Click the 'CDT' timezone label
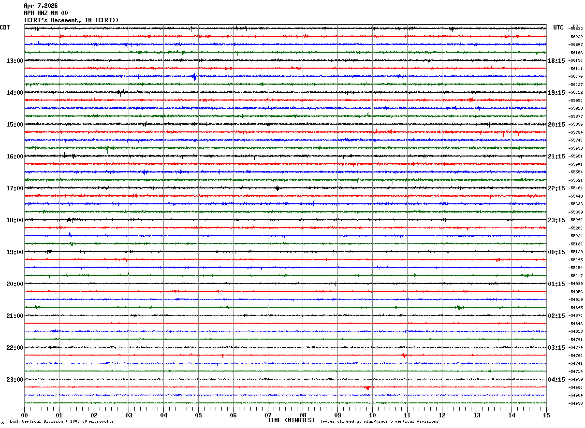This screenshot has height=428, width=585. (x=5, y=28)
